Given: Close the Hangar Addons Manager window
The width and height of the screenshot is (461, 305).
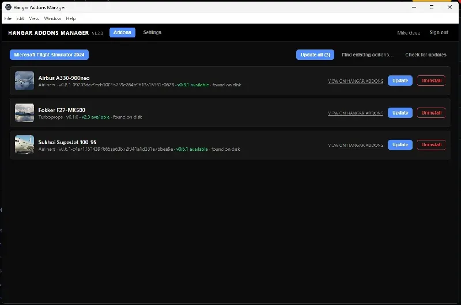Looking at the screenshot, I should [449, 7].
